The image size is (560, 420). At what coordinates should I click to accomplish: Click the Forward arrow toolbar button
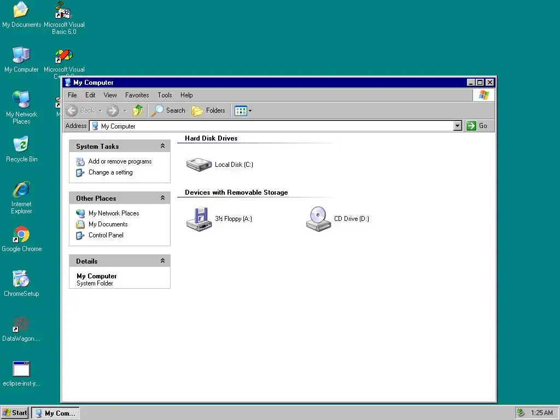[113, 110]
